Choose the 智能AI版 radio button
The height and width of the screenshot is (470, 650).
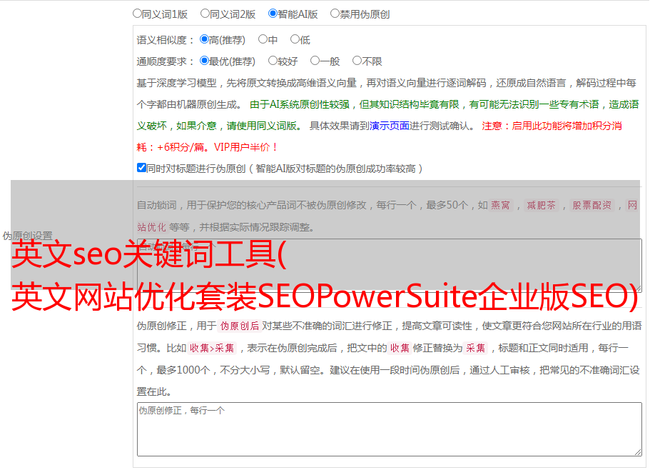click(x=273, y=14)
